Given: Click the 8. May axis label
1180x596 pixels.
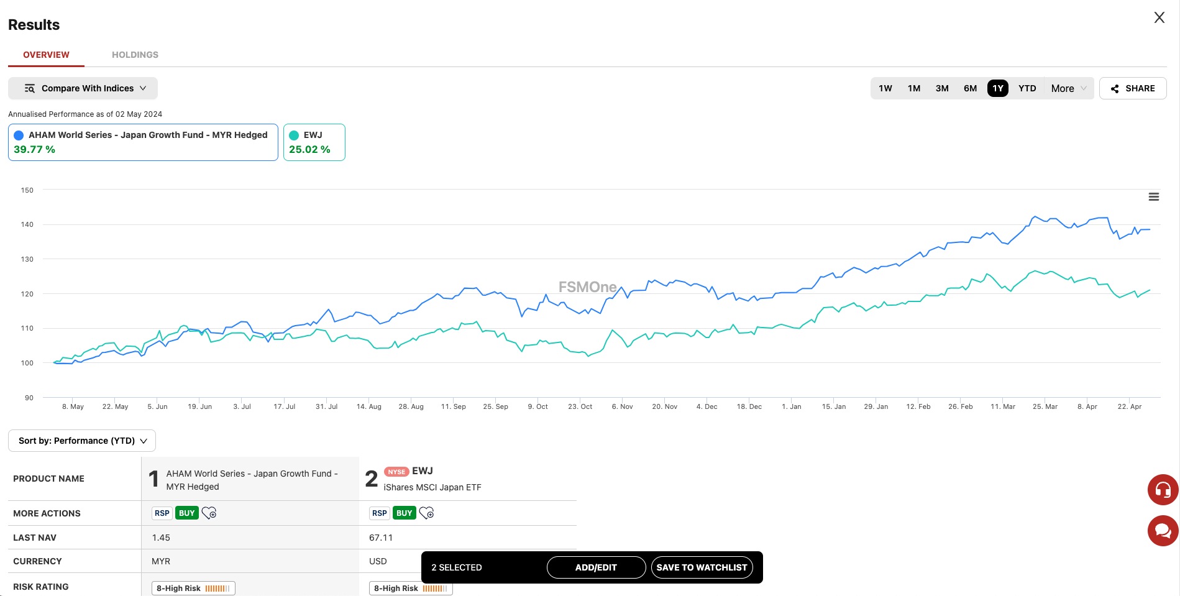Looking at the screenshot, I should pyautogui.click(x=73, y=406).
